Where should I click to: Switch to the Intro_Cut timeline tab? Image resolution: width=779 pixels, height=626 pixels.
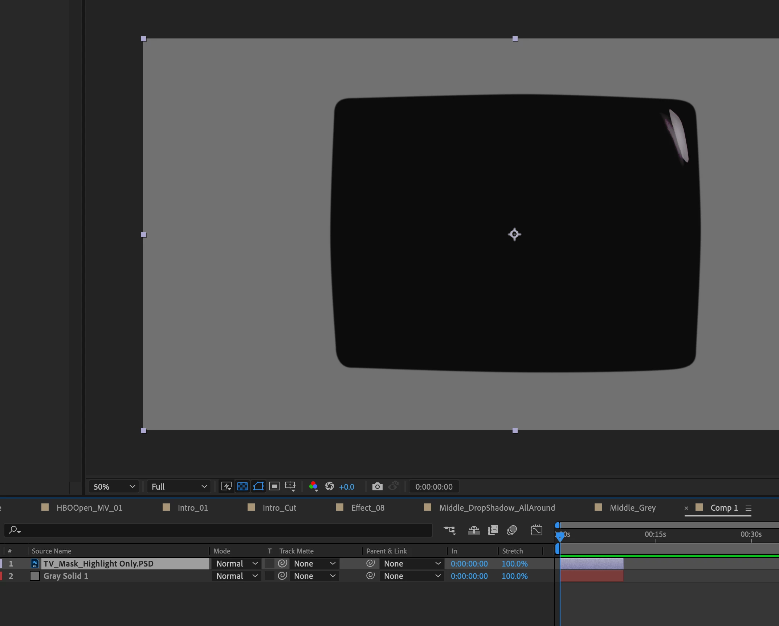click(x=279, y=508)
